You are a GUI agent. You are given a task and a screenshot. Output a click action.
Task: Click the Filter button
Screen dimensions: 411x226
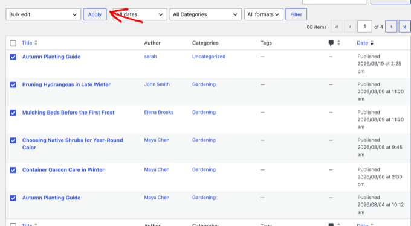296,14
